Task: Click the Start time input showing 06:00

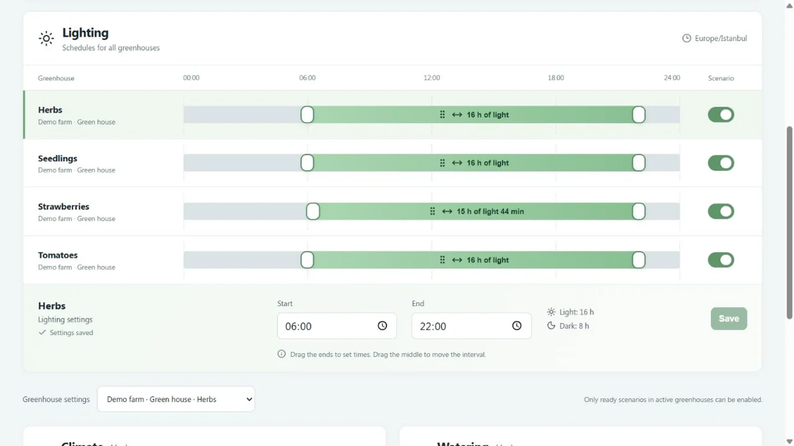Action: point(337,326)
